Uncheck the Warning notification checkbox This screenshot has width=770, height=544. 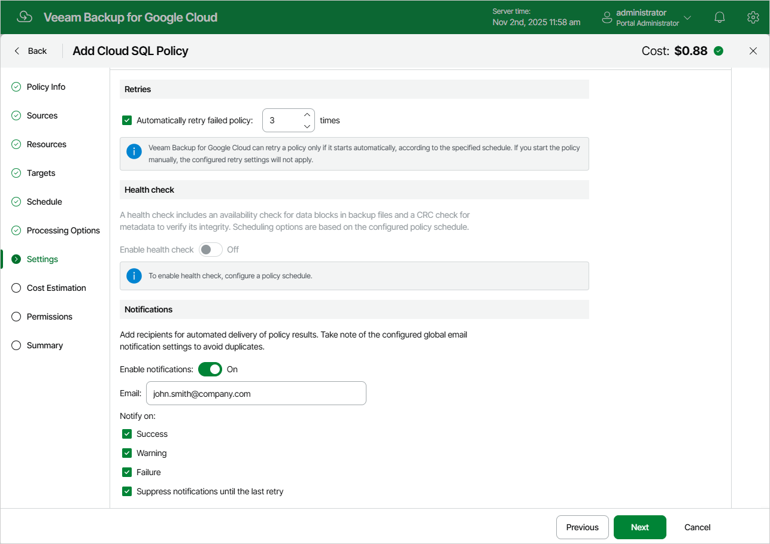(x=127, y=453)
